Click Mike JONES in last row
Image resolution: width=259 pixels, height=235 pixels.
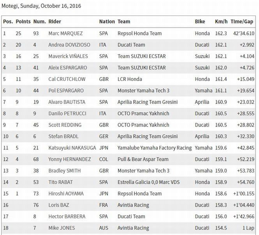[62, 228]
